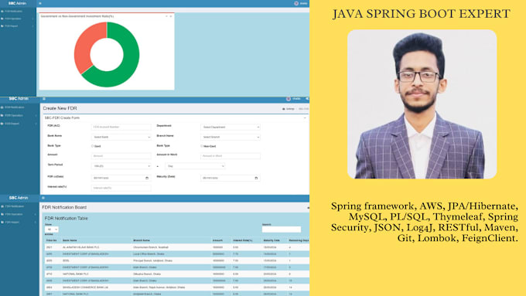Click user avatar icon in dashboard chart header
This screenshot has height=296, width=526.
click(296, 3)
